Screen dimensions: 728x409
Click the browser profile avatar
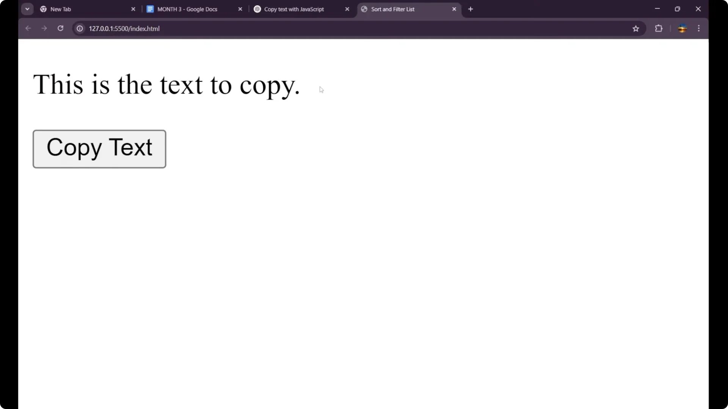[682, 28]
